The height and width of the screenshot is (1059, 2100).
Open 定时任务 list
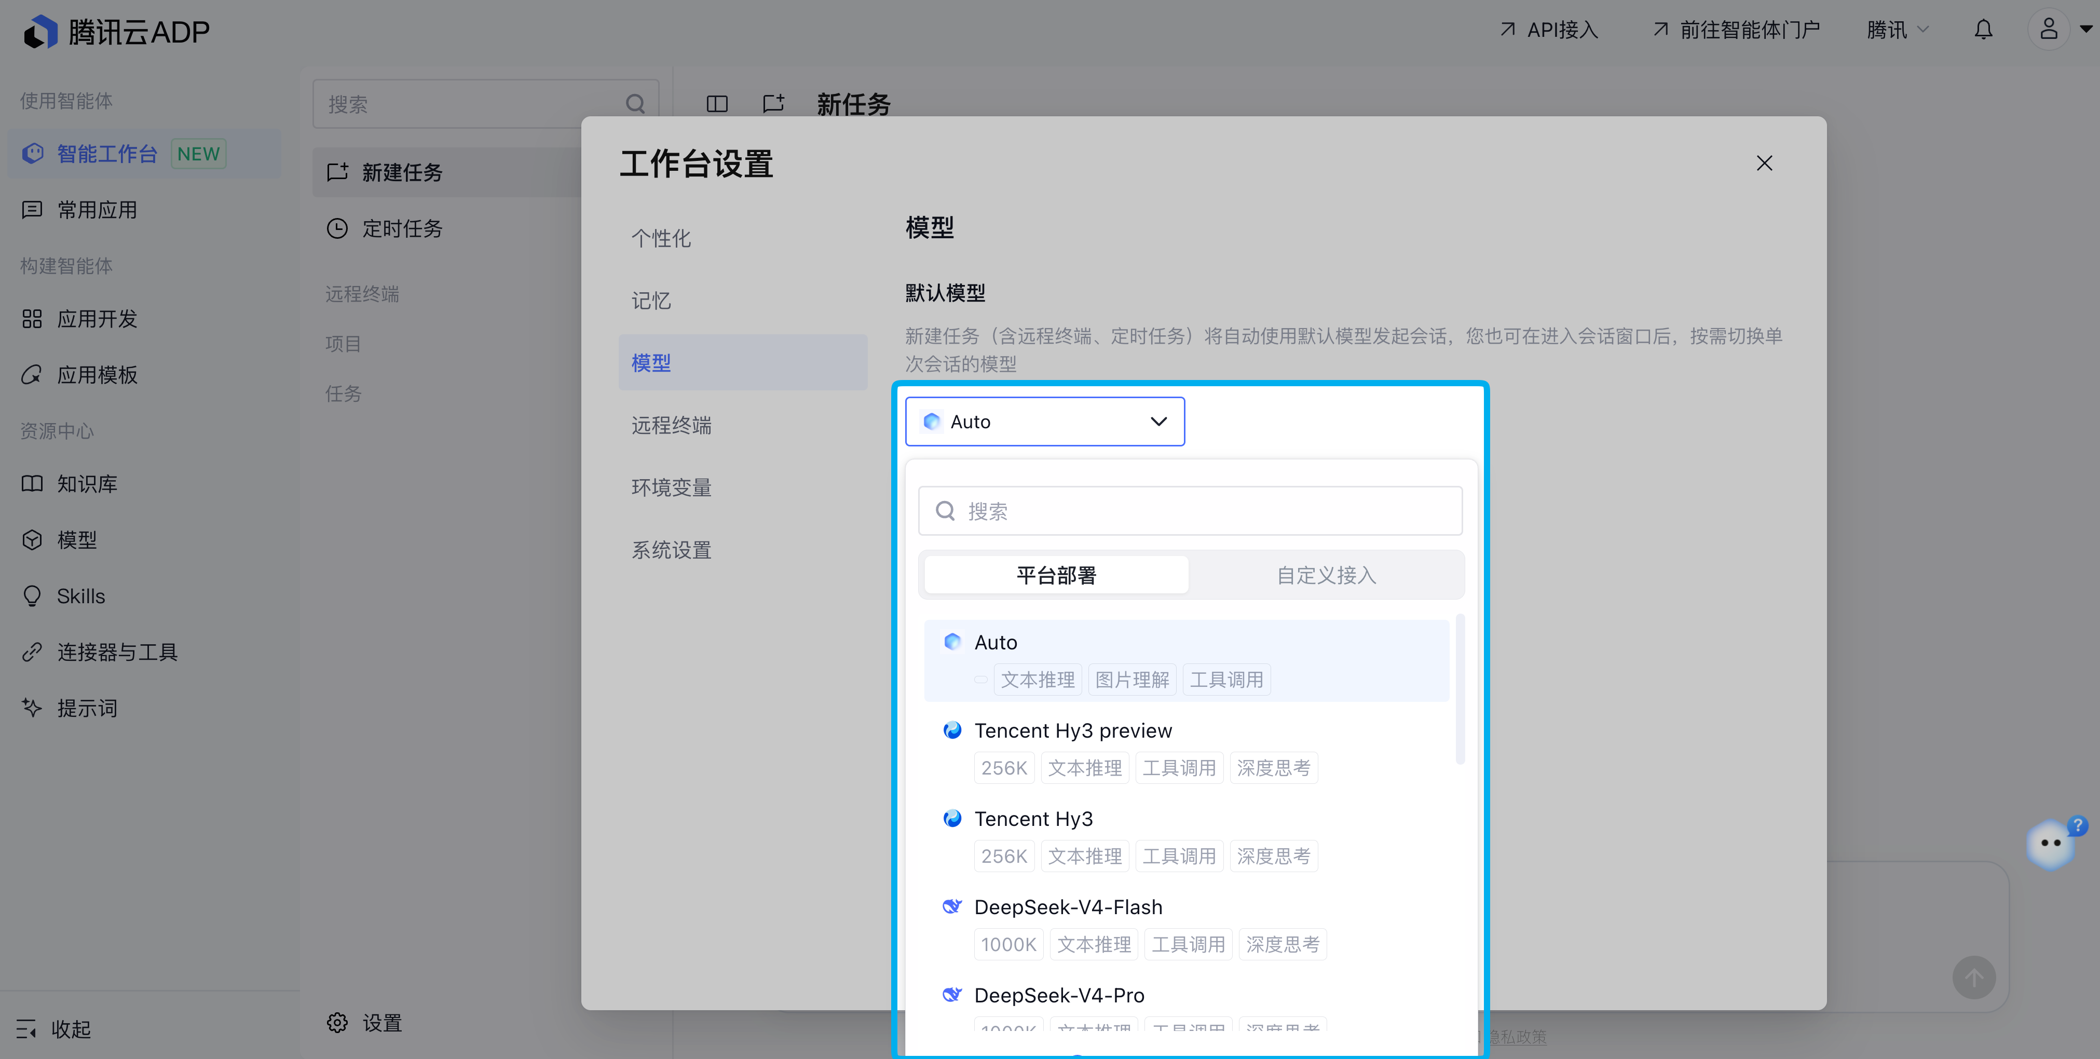click(447, 228)
